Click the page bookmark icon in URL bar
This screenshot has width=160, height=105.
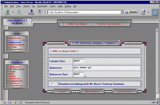[47, 12]
